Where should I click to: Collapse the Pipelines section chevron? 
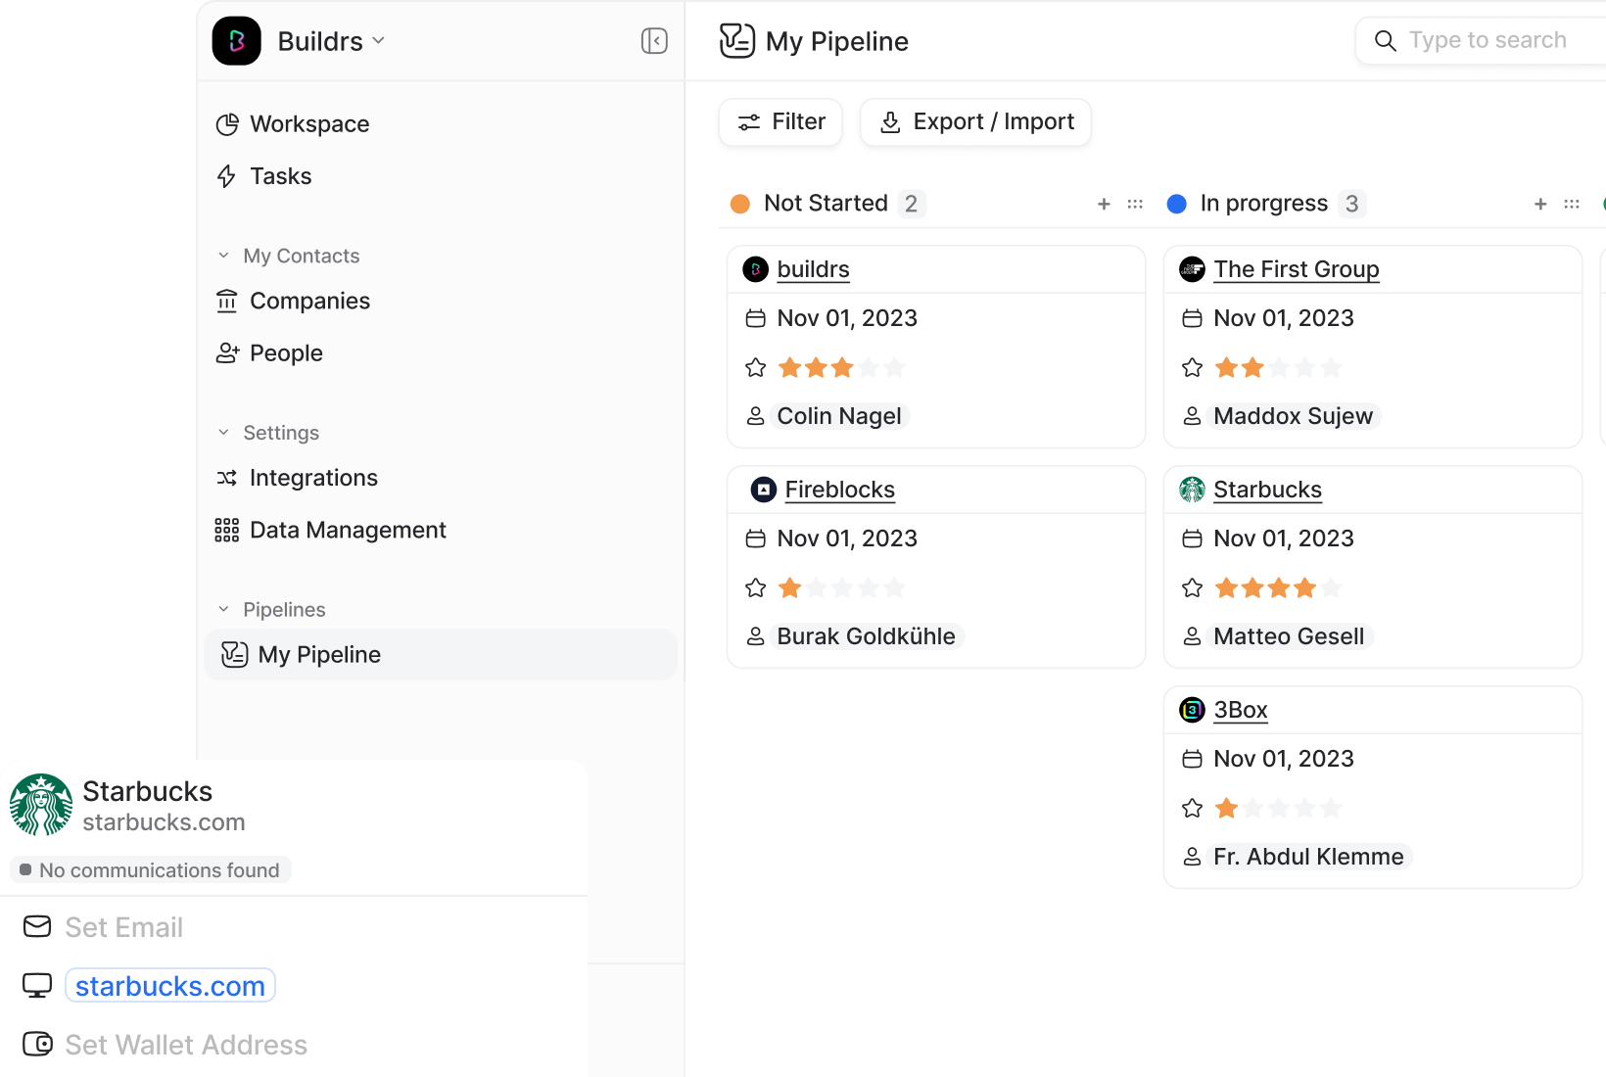point(223,609)
